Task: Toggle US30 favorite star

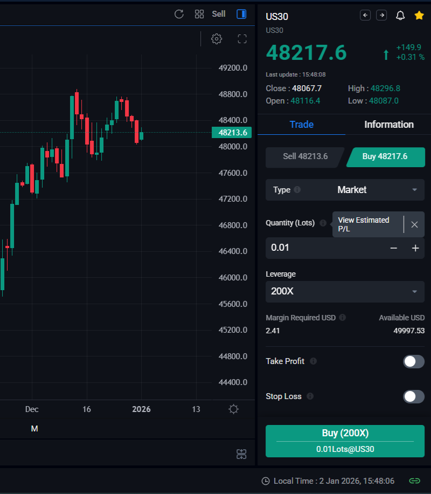Action: [x=419, y=15]
